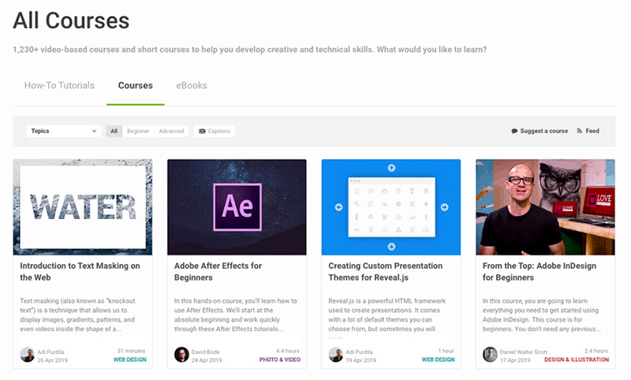Click the description starting 'Text masking (also known'

[77, 315]
